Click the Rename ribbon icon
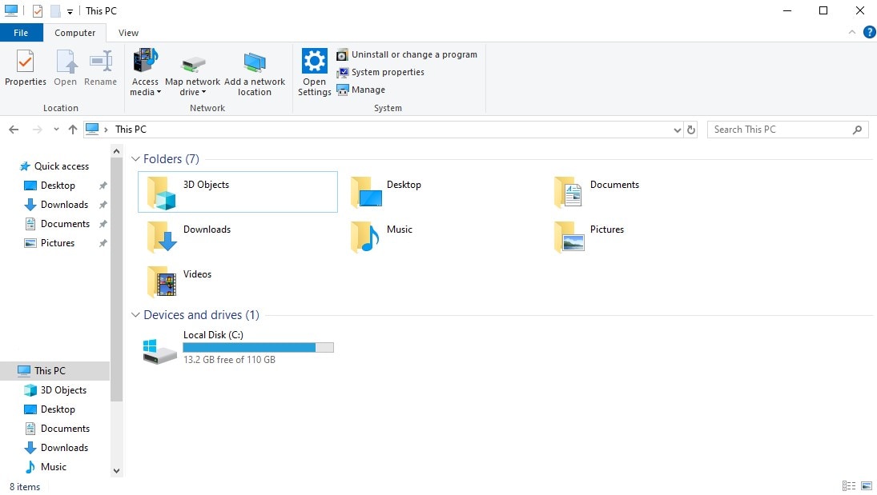The height and width of the screenshot is (495, 877). click(x=101, y=62)
